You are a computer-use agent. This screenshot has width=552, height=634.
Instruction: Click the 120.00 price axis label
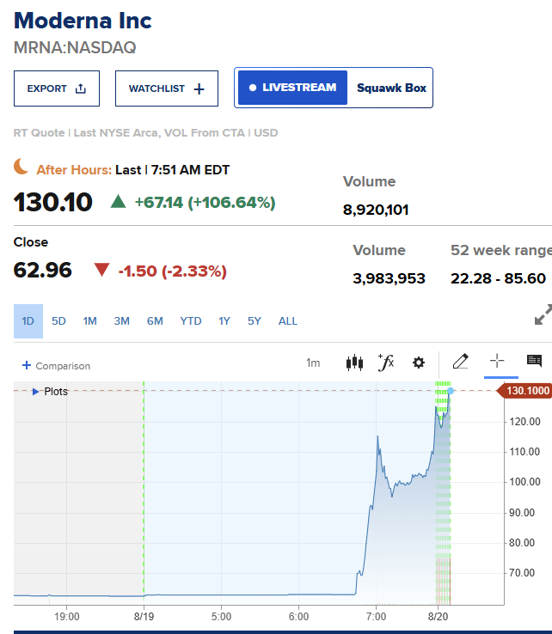[x=524, y=422]
